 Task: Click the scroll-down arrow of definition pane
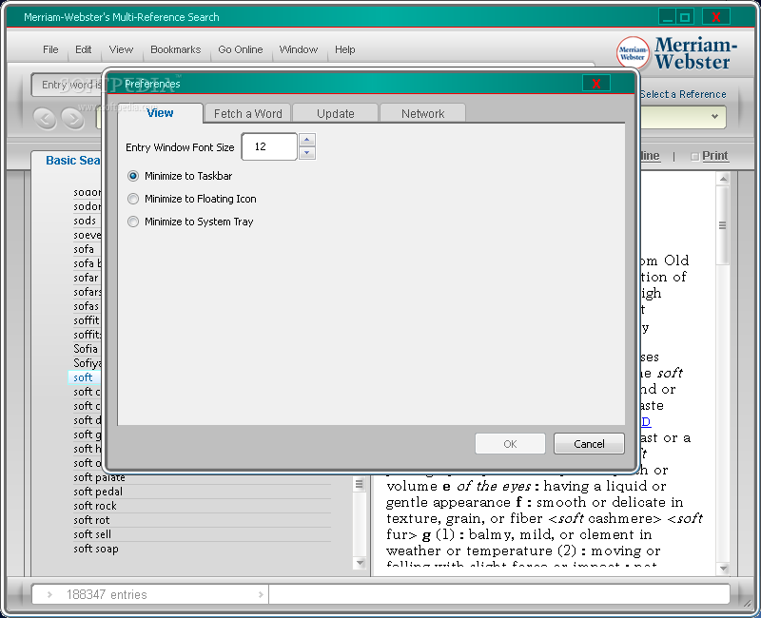[x=723, y=568]
